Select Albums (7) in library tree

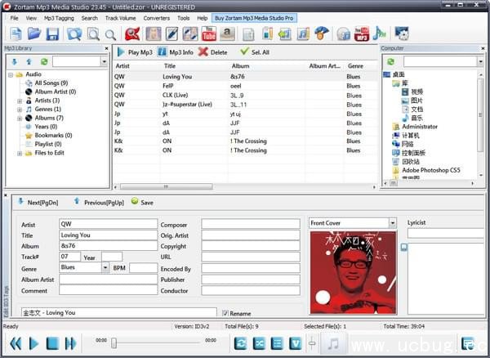(x=48, y=118)
